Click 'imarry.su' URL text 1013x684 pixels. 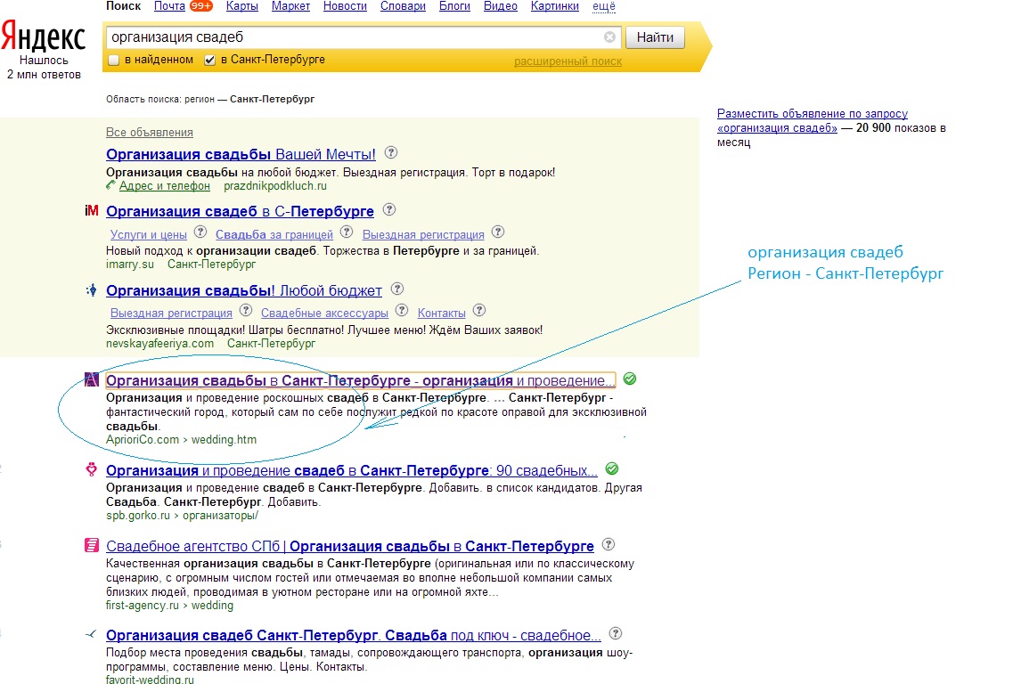pos(130,265)
